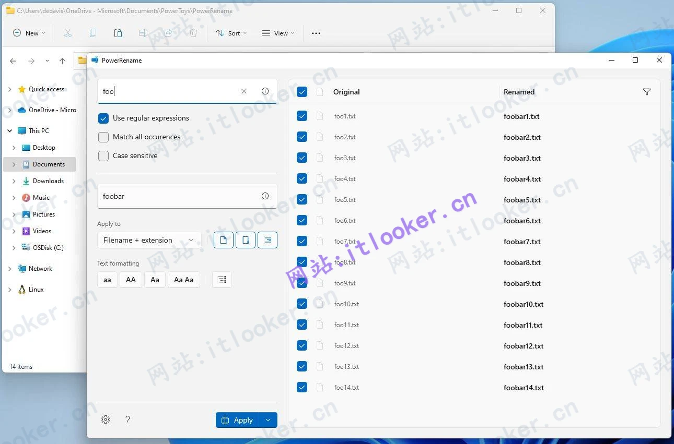Click the File Explorer up arrow

pos(62,61)
